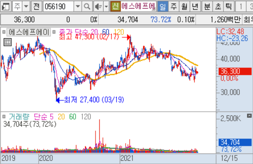
Task: Click the 거래량 volume legend label
Action: [19, 117]
